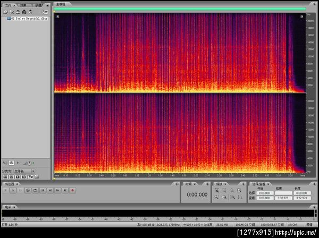The image size is (319, 238).
Task: Click Zoom Out Vertically icon
Action: (x=240, y=197)
